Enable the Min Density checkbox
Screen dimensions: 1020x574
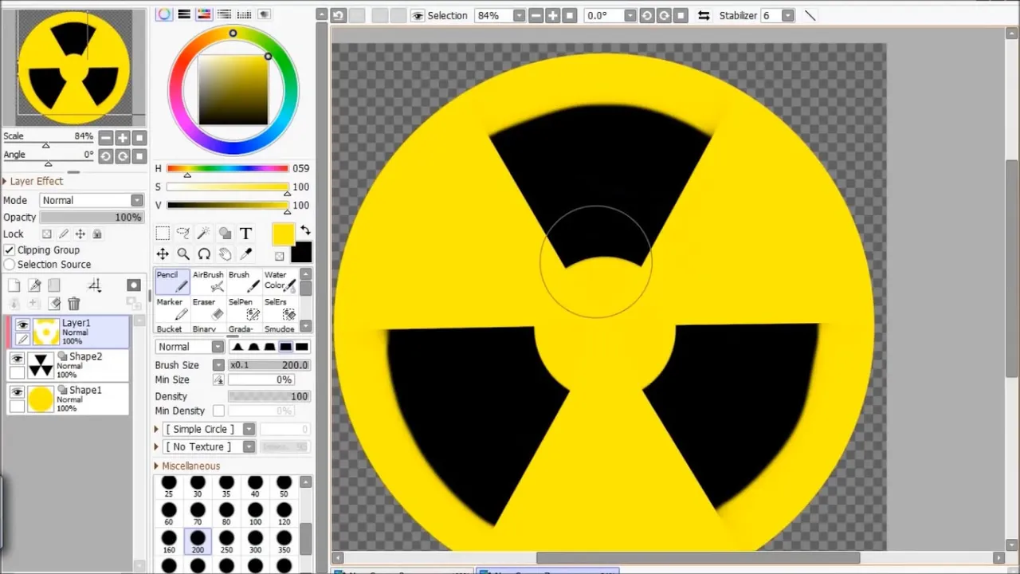[218, 411]
